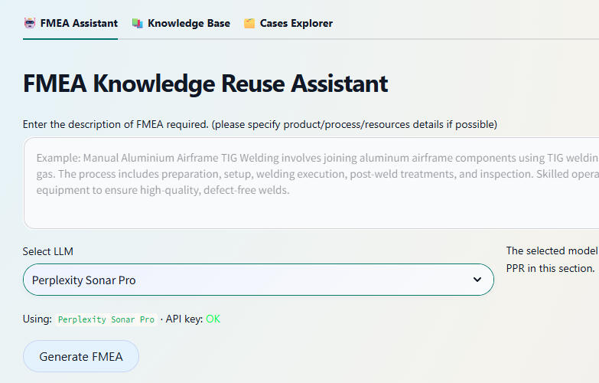The height and width of the screenshot is (383, 599).
Task: Click 'The selected model' note text
Action: [x=552, y=250]
